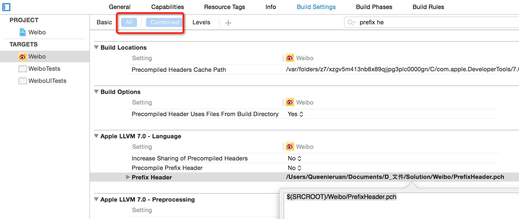Select the Basic settings filter

tap(104, 22)
